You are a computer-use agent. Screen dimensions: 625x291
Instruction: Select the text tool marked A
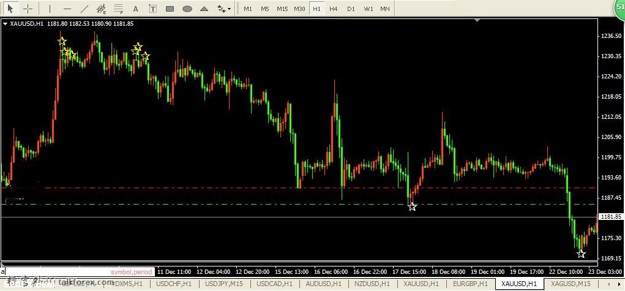(x=135, y=9)
